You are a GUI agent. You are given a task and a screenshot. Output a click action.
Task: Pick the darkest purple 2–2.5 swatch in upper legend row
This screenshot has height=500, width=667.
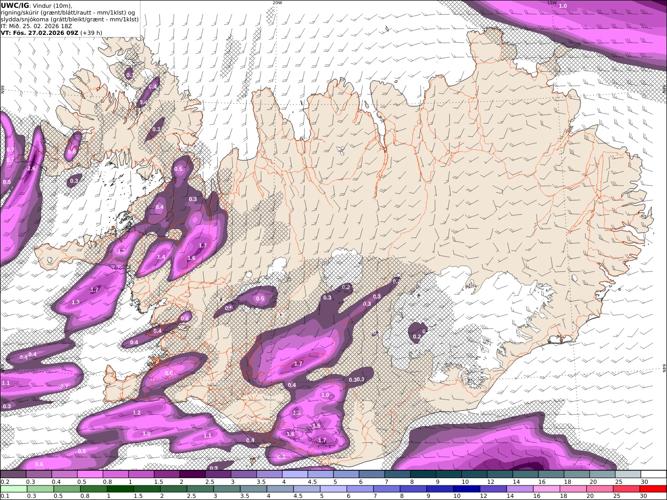(192, 474)
